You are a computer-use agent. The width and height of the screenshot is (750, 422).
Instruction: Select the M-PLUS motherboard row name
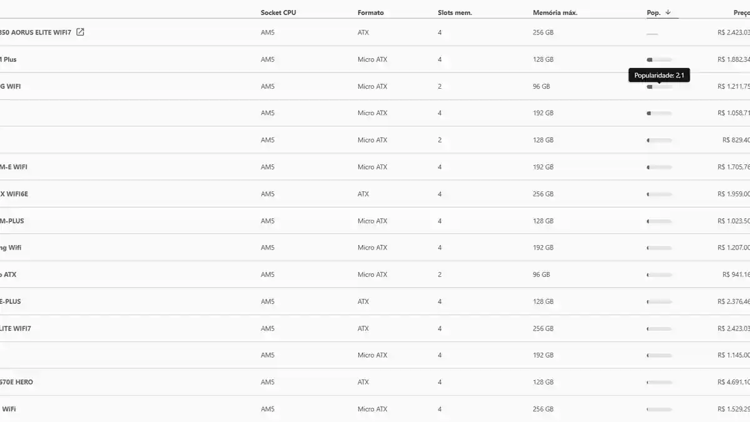point(12,221)
